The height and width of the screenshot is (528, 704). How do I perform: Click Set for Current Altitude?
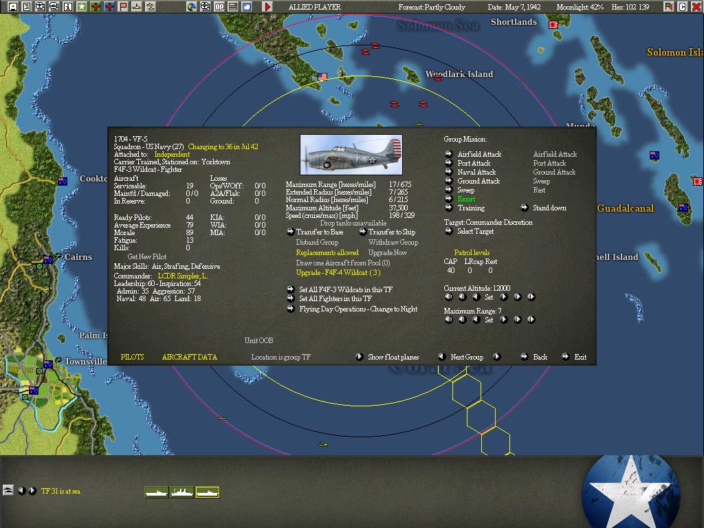pyautogui.click(x=489, y=297)
